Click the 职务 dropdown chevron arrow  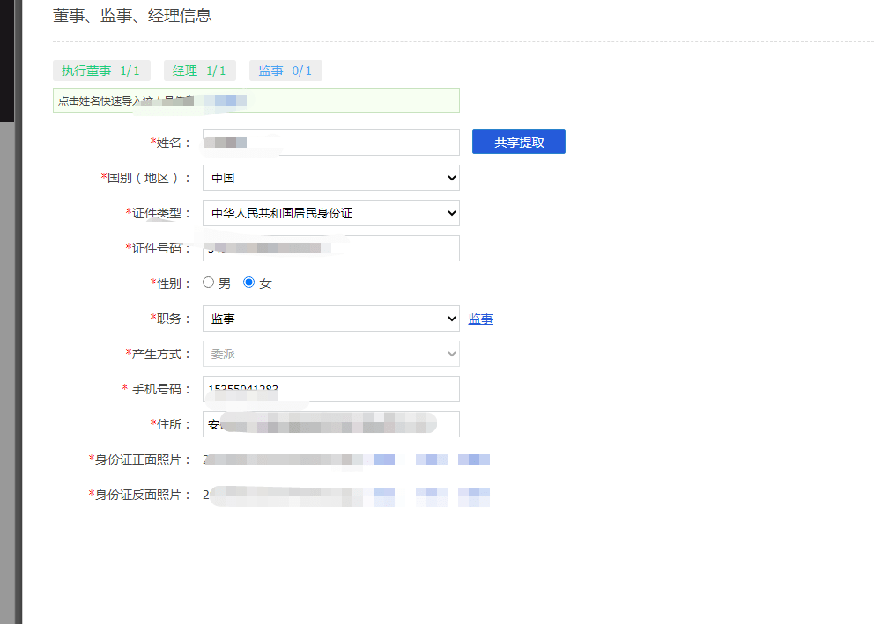pos(451,319)
